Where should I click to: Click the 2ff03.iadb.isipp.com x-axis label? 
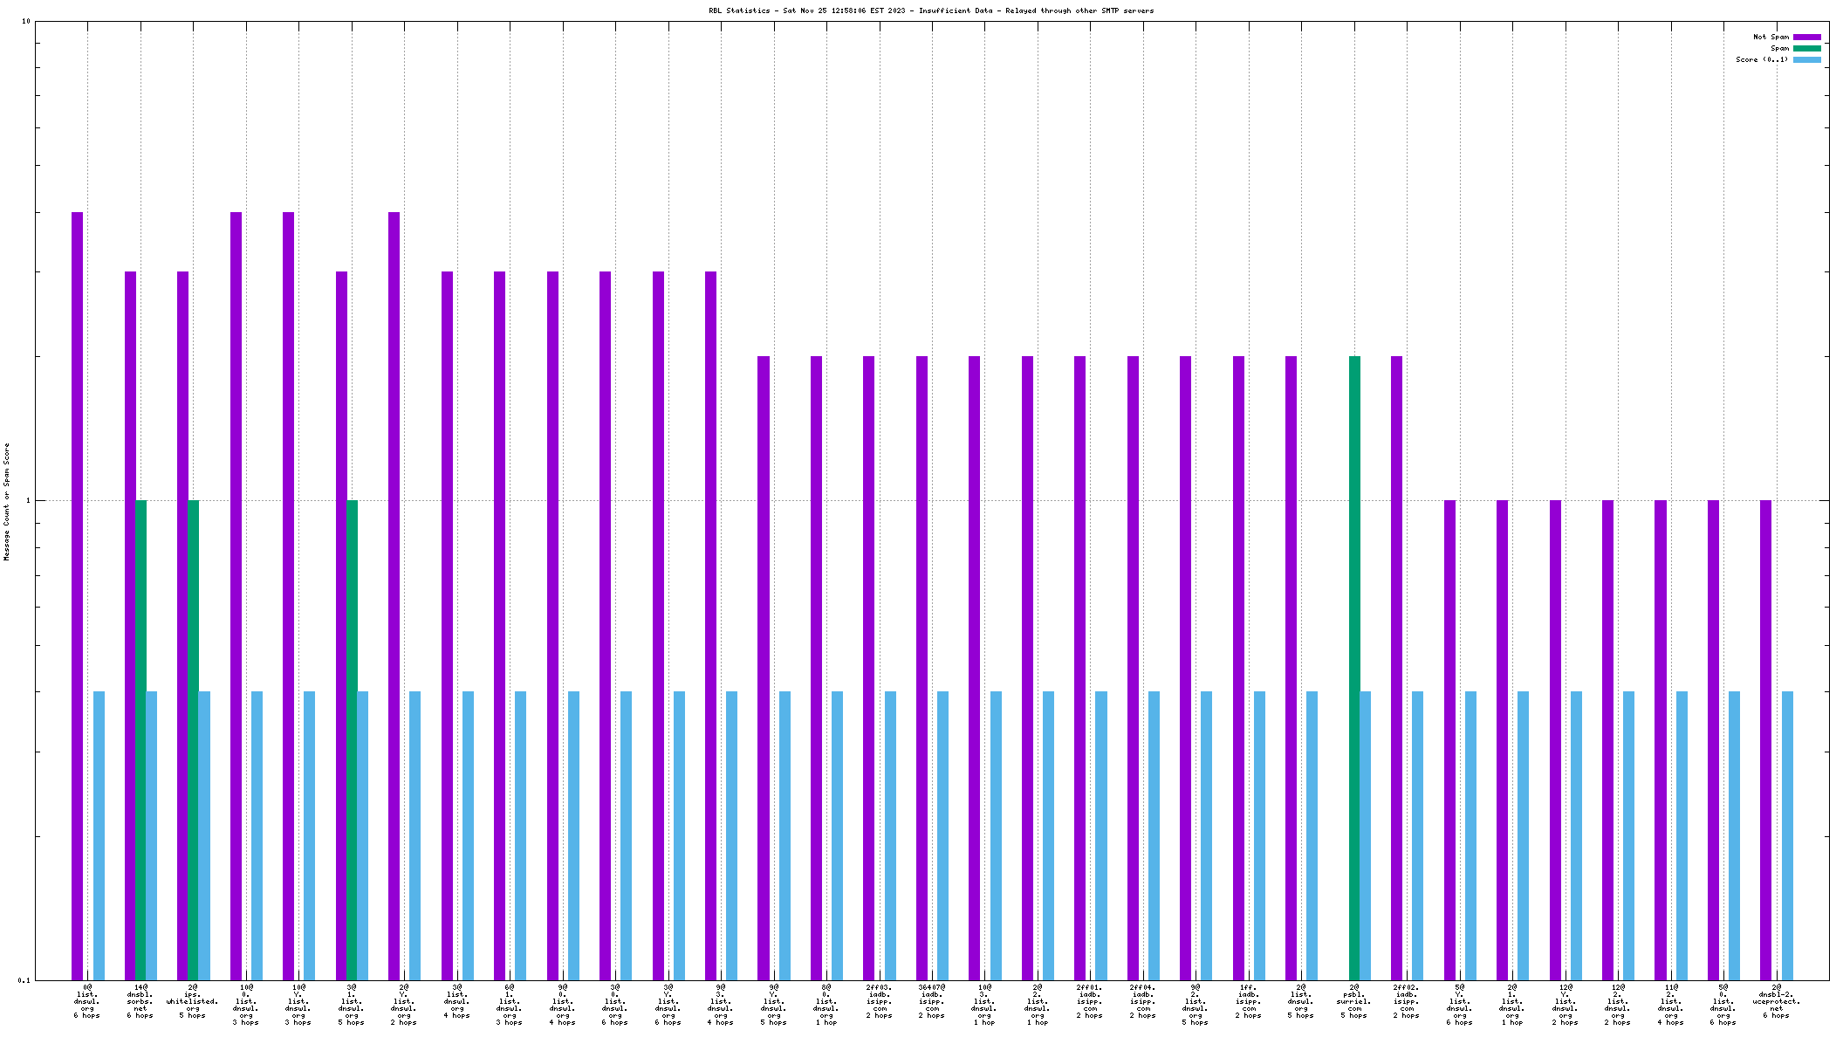point(879,1000)
